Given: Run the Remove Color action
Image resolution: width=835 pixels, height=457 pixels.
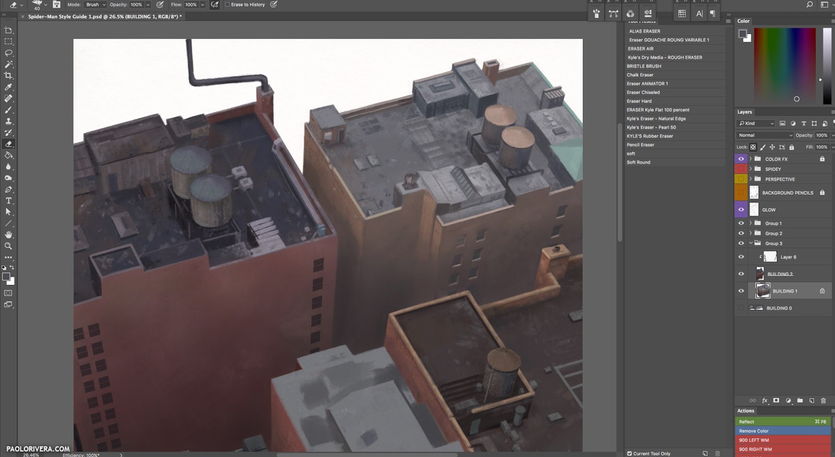Looking at the screenshot, I should tap(782, 431).
